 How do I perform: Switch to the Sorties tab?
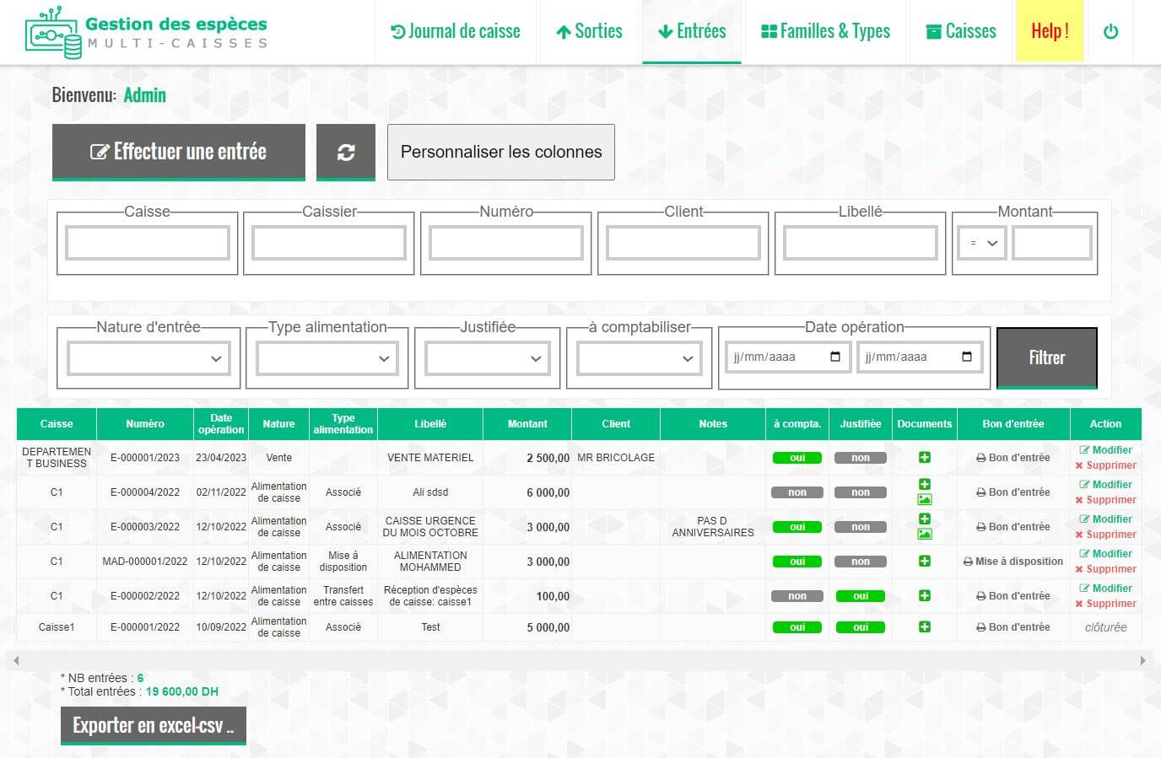click(588, 30)
